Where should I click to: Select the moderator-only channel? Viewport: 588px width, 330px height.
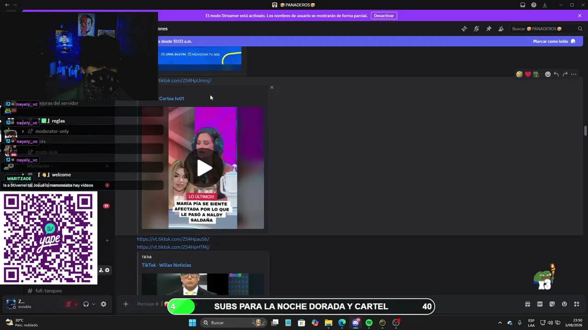52,132
